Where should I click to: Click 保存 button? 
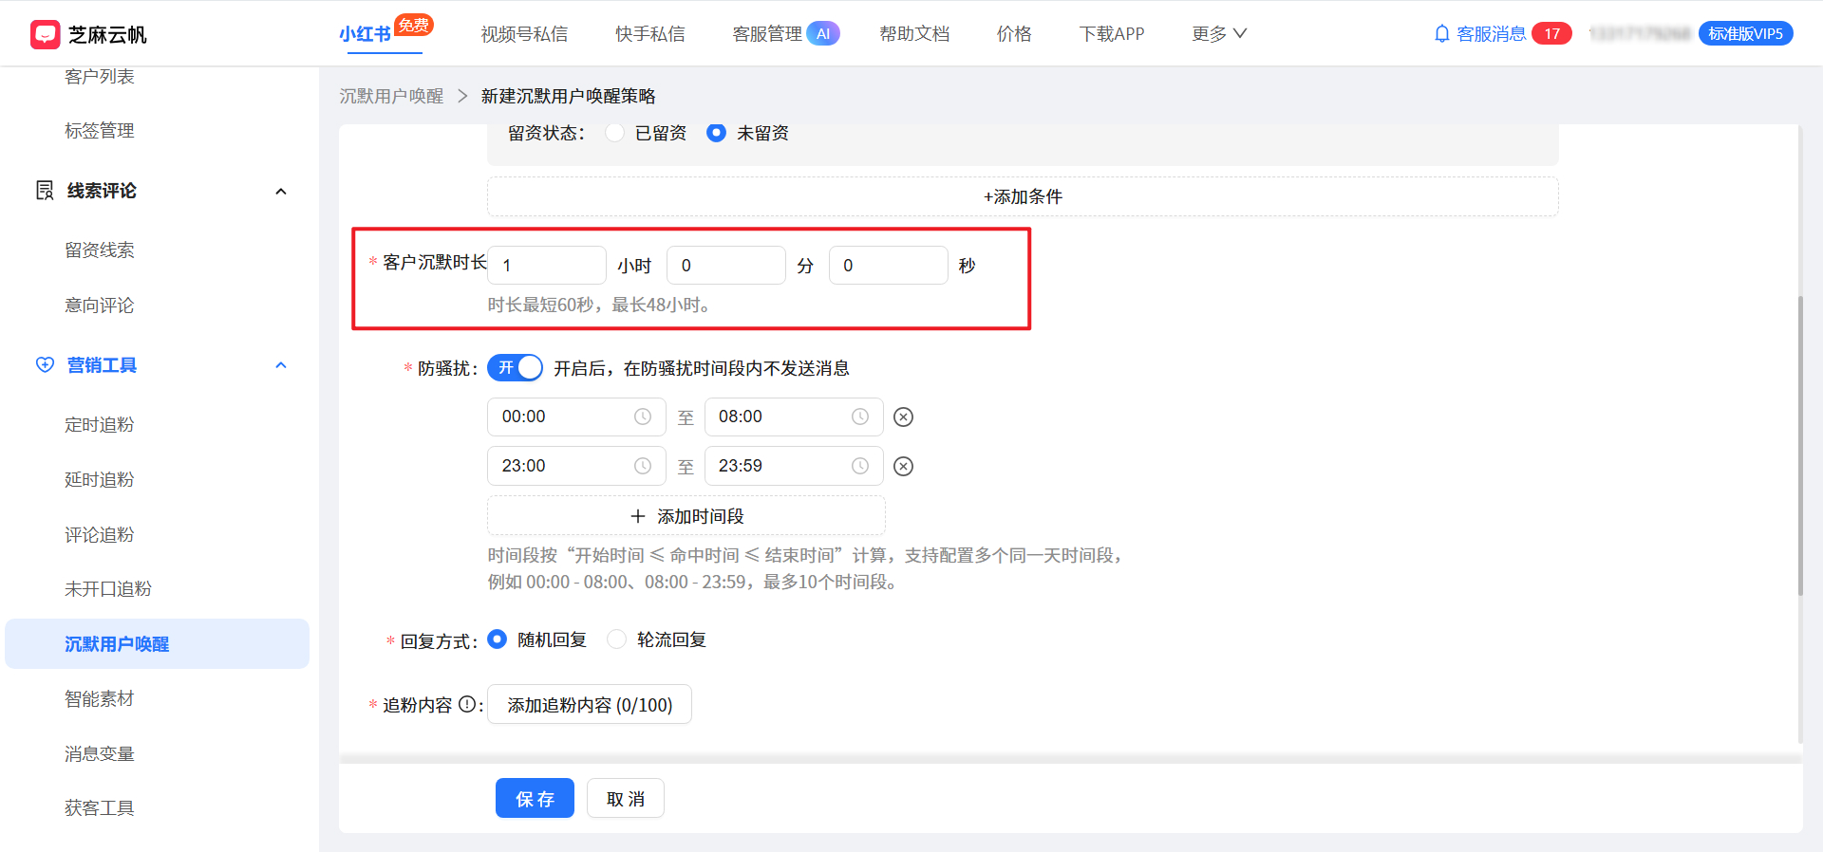tap(535, 798)
